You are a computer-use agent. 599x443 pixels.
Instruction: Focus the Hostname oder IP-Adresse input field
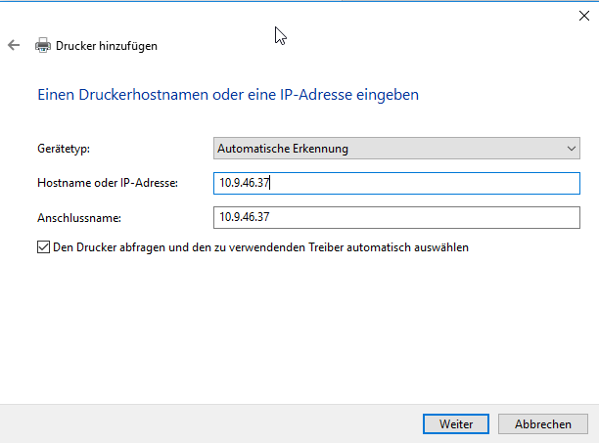pos(396,183)
